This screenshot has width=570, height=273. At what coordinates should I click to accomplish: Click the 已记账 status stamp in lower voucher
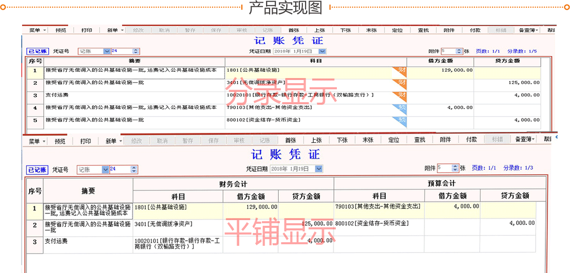[37, 169]
